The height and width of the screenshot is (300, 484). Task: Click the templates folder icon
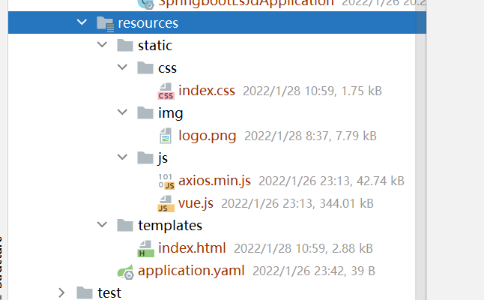(125, 225)
